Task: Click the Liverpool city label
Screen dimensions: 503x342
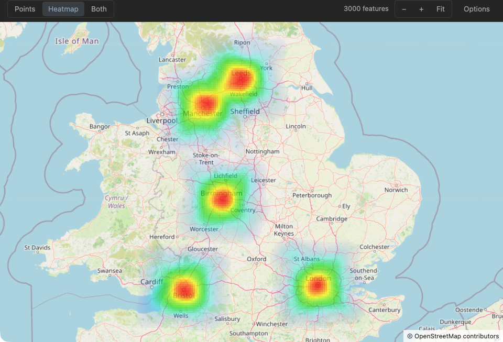Action: (x=162, y=120)
